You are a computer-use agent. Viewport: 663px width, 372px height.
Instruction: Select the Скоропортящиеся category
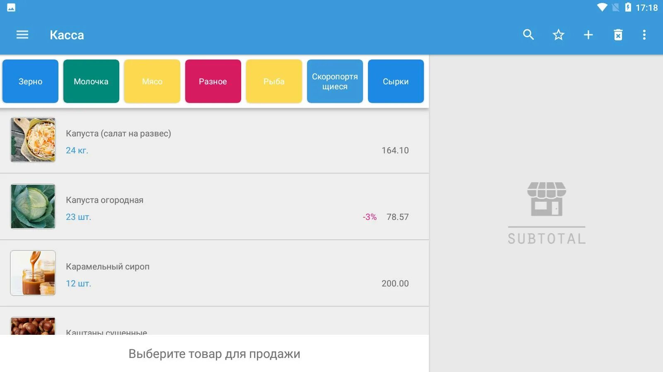coord(334,81)
